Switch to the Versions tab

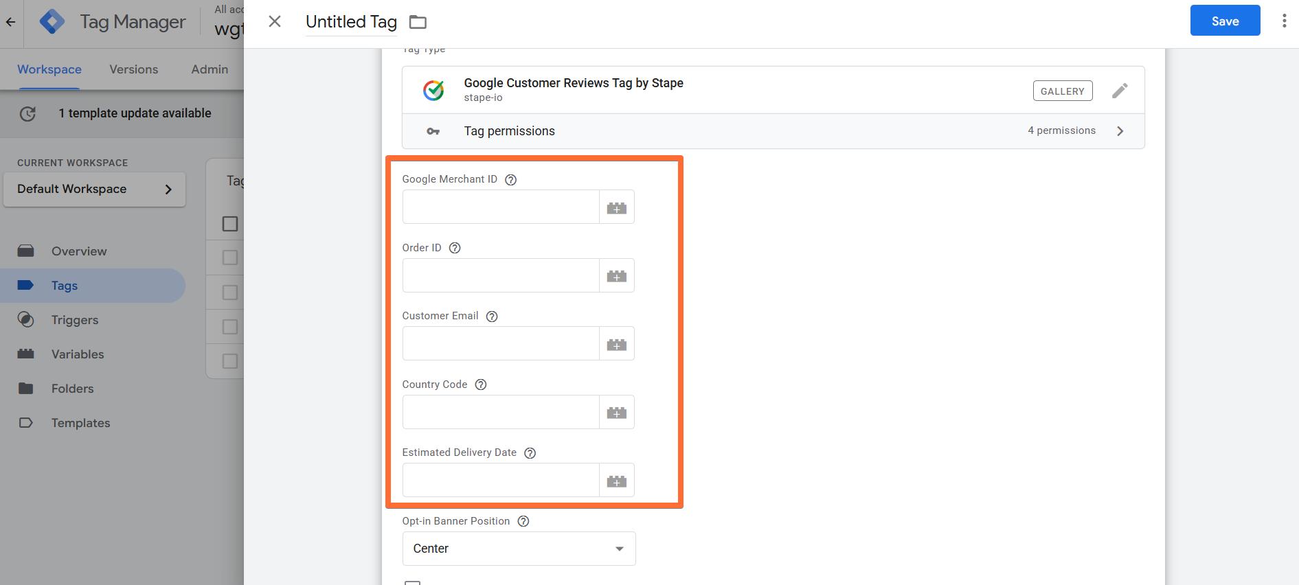(x=134, y=69)
